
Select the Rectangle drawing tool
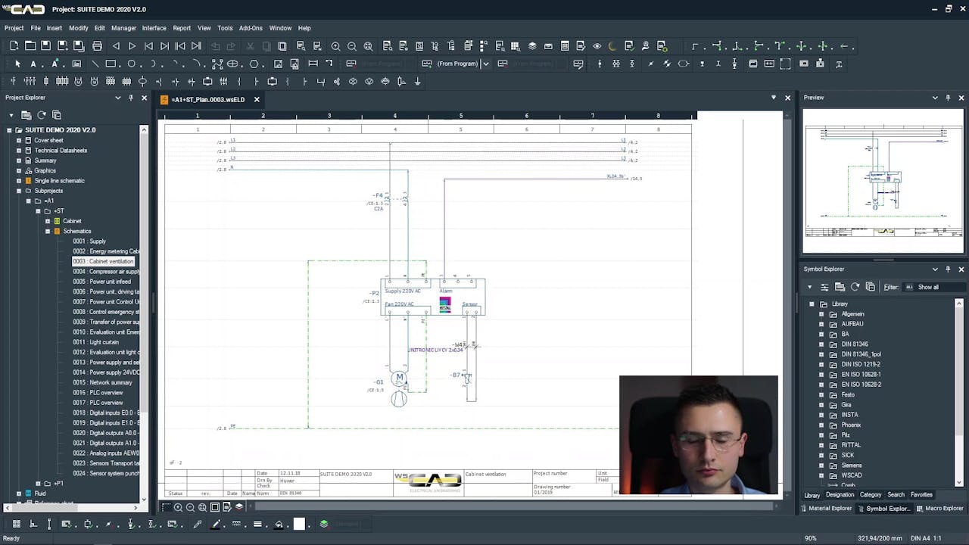111,64
